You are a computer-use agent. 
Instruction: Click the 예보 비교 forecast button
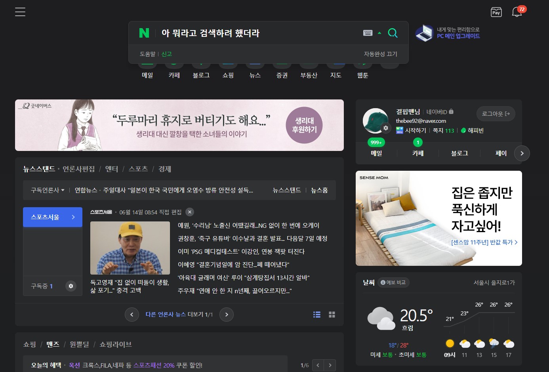point(393,282)
